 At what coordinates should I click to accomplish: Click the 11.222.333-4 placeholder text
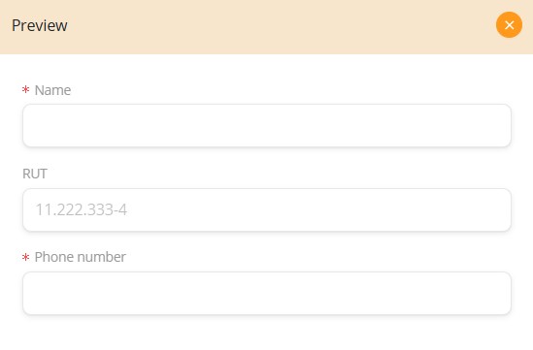pos(82,209)
